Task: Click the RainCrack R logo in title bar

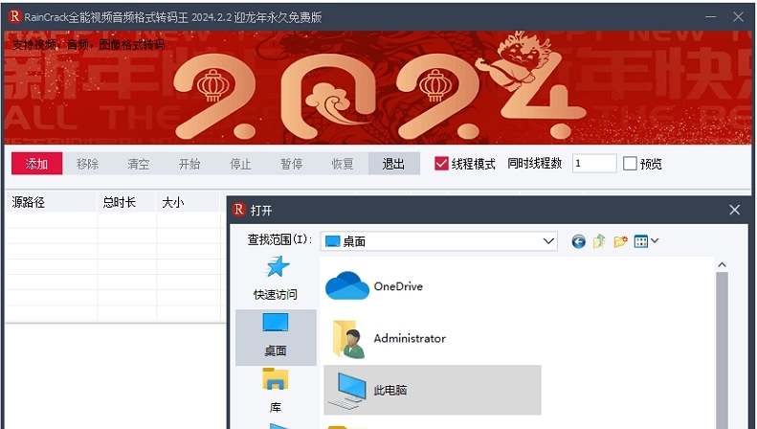Action: tap(14, 17)
